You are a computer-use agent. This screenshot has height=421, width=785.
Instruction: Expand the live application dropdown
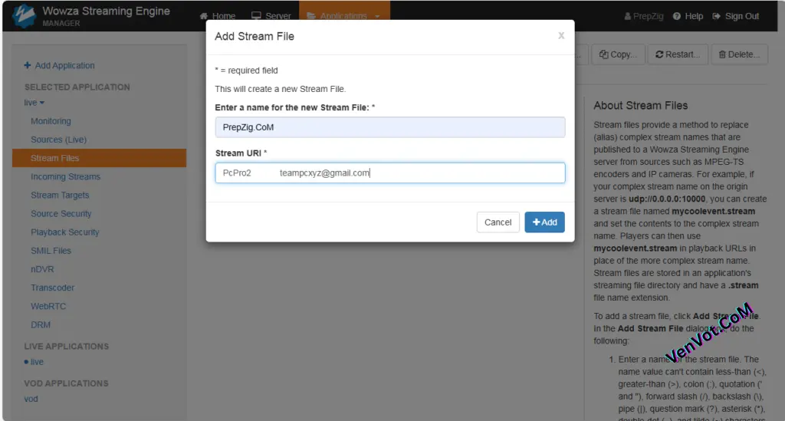(x=34, y=103)
